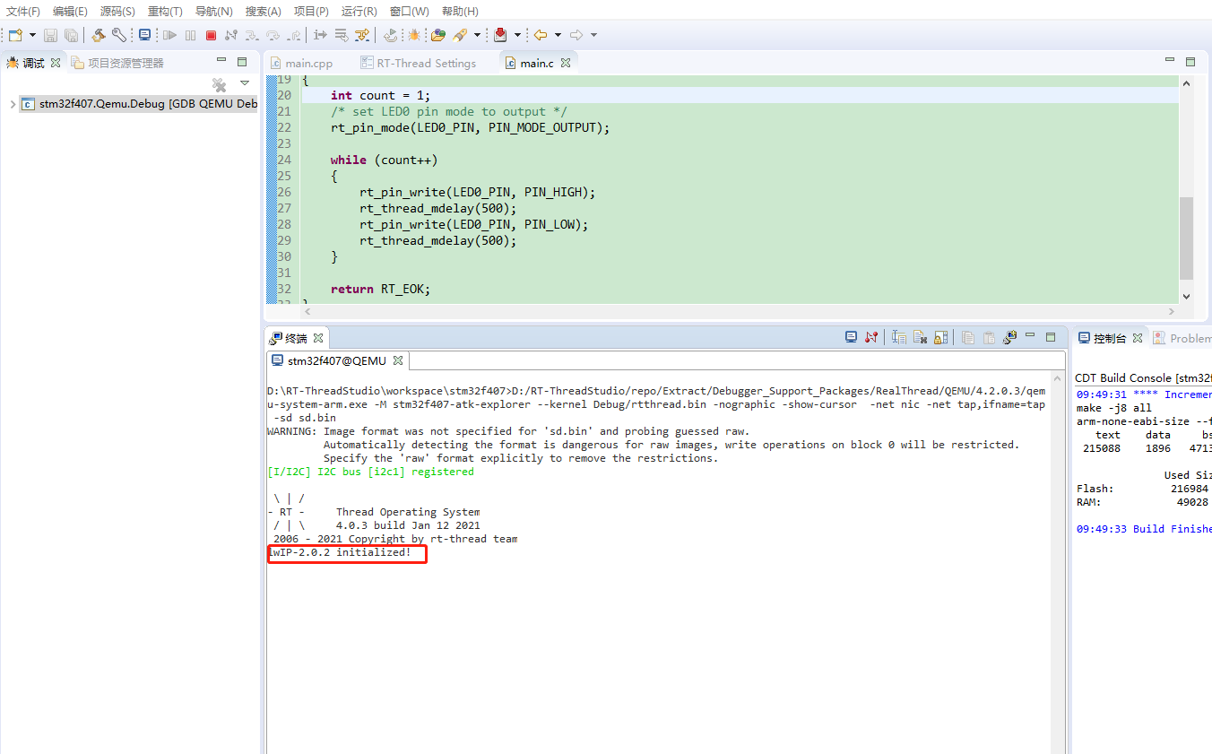Open the 窗口(W) menu

coord(410,11)
